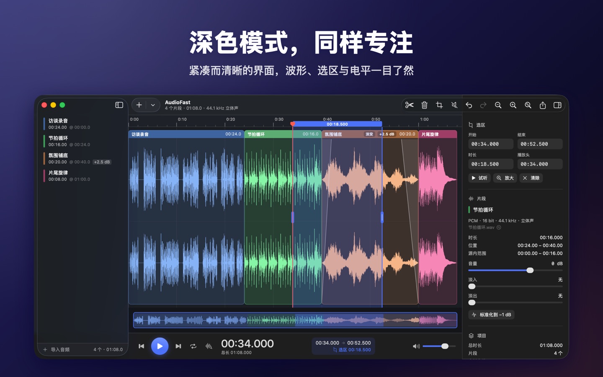Open the share export icon

(543, 105)
